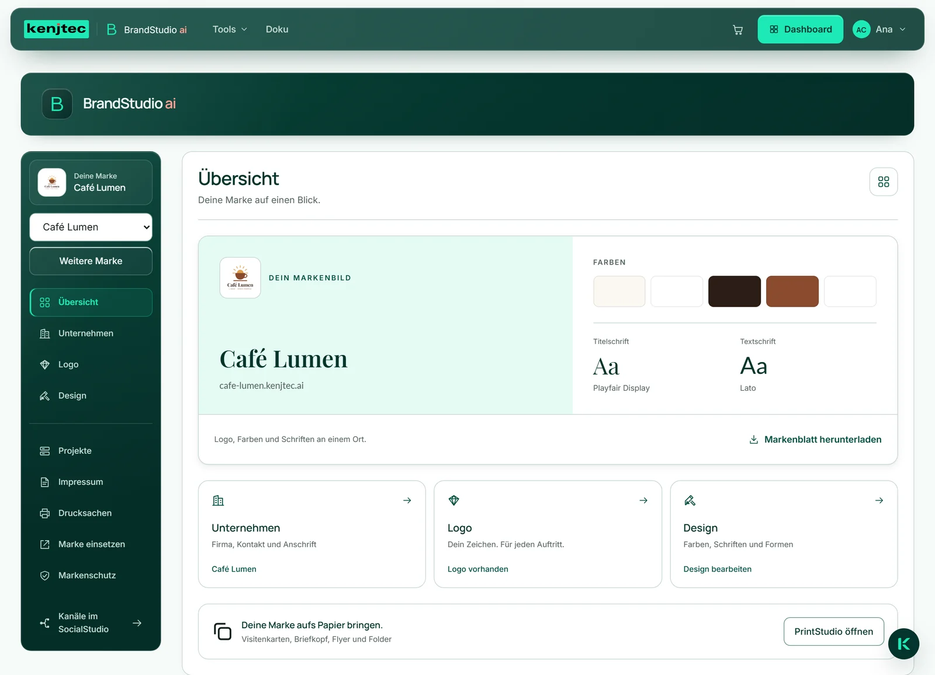Click Kanäle im SocialStudio label

pyautogui.click(x=84, y=623)
